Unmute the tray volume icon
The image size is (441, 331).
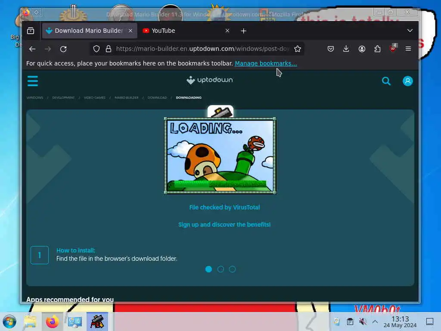[363, 322]
